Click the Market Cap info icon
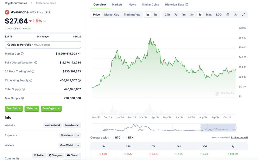The width and height of the screenshot is (258, 160). (22, 54)
